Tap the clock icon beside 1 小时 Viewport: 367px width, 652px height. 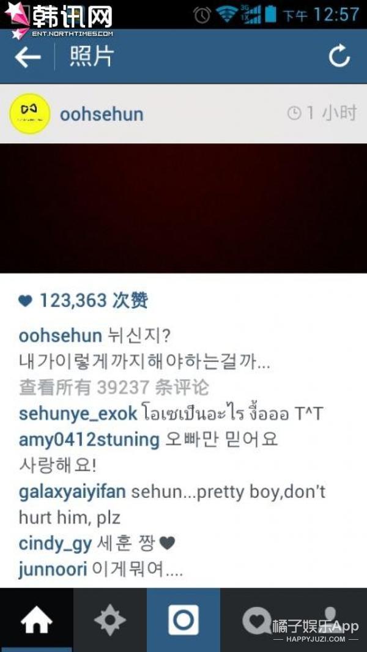(x=294, y=113)
